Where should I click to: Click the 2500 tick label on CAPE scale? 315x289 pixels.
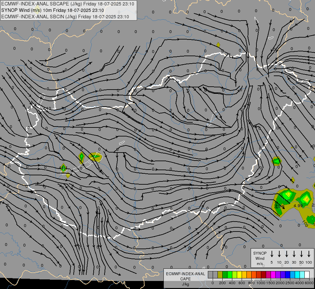click(290, 283)
